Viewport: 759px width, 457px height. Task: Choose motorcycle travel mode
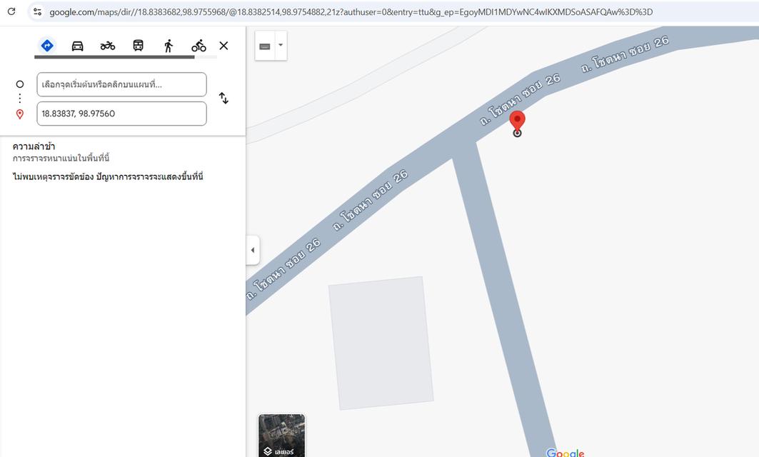(x=108, y=46)
